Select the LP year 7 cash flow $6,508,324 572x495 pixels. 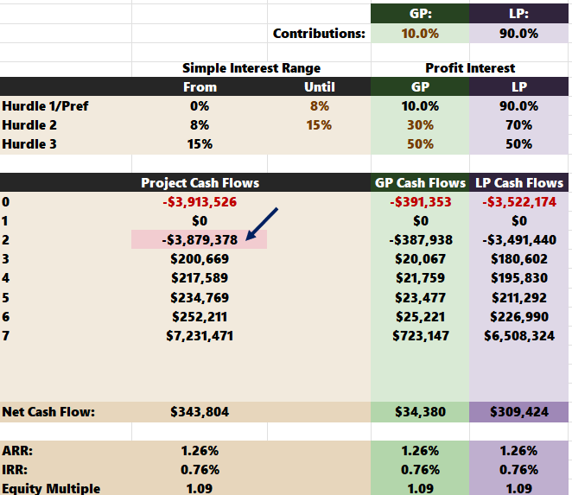518,335
